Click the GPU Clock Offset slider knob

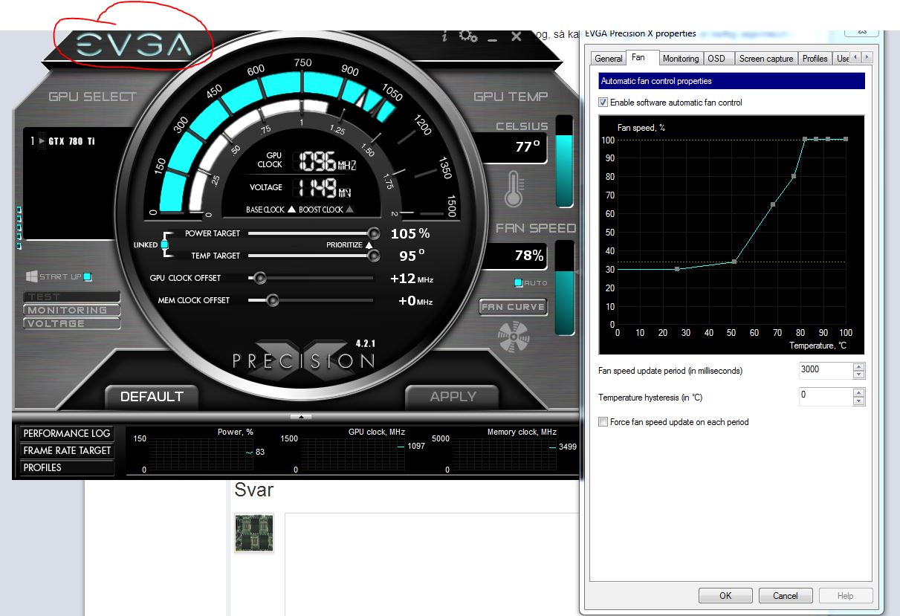(260, 278)
